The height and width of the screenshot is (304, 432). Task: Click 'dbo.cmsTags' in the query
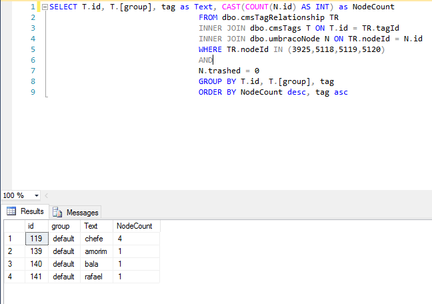click(x=275, y=29)
